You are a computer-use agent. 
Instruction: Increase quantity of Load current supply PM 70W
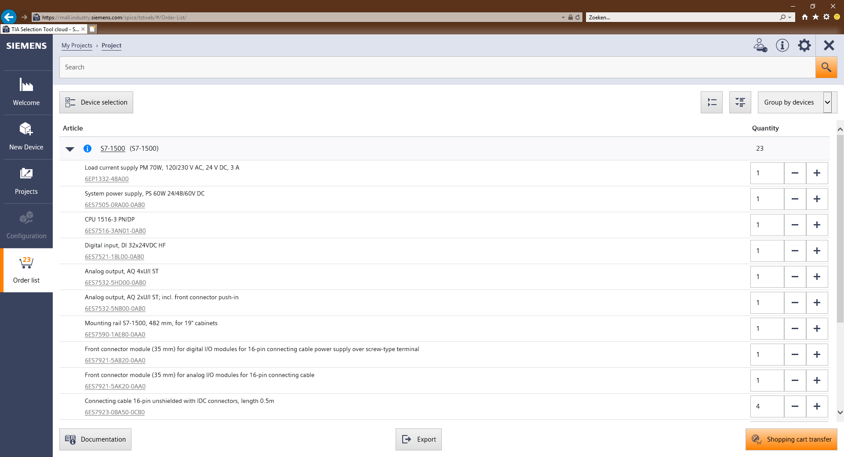point(817,173)
